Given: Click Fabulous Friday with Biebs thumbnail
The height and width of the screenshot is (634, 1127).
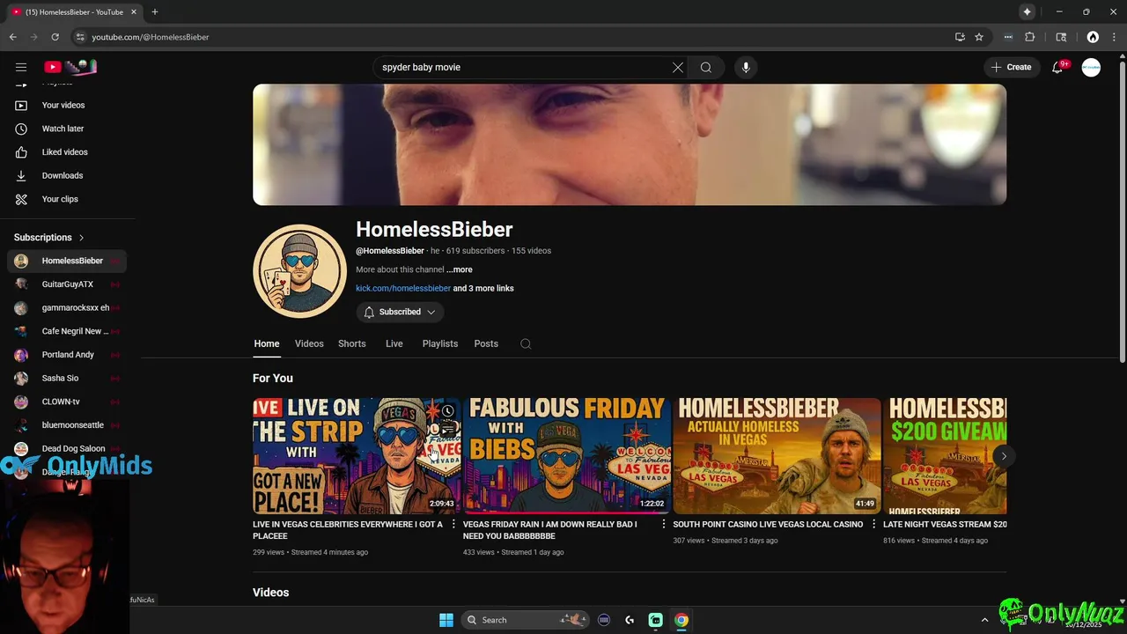Looking at the screenshot, I should [566, 455].
